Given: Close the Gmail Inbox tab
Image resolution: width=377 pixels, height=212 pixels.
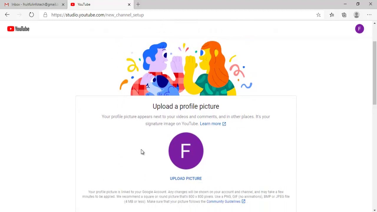Looking at the screenshot, I should click(x=63, y=4).
